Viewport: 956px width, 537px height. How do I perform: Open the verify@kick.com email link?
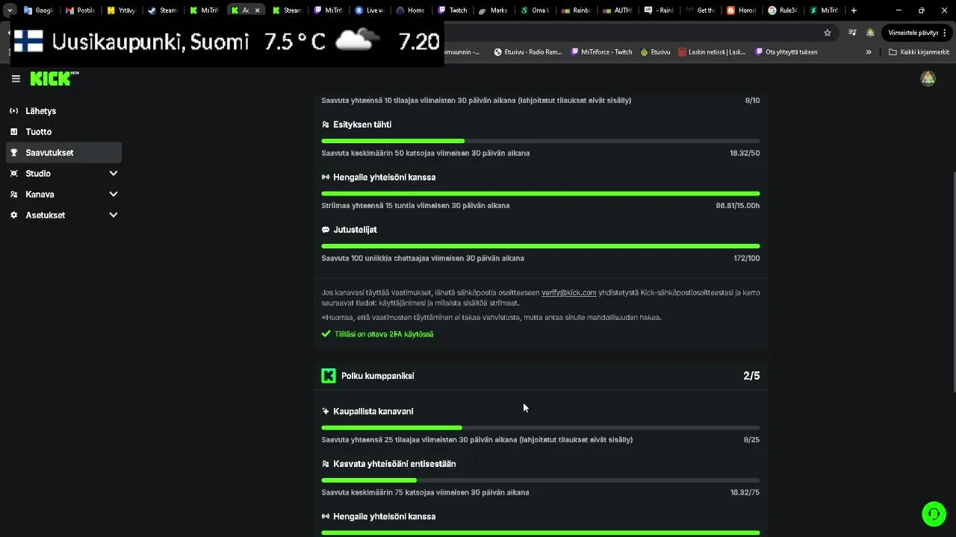[x=568, y=292]
